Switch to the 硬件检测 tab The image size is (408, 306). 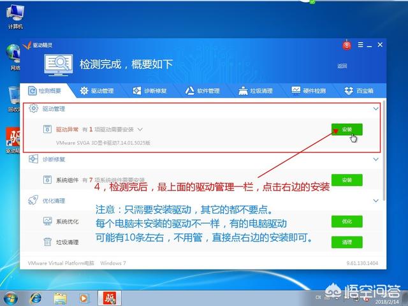(x=309, y=91)
